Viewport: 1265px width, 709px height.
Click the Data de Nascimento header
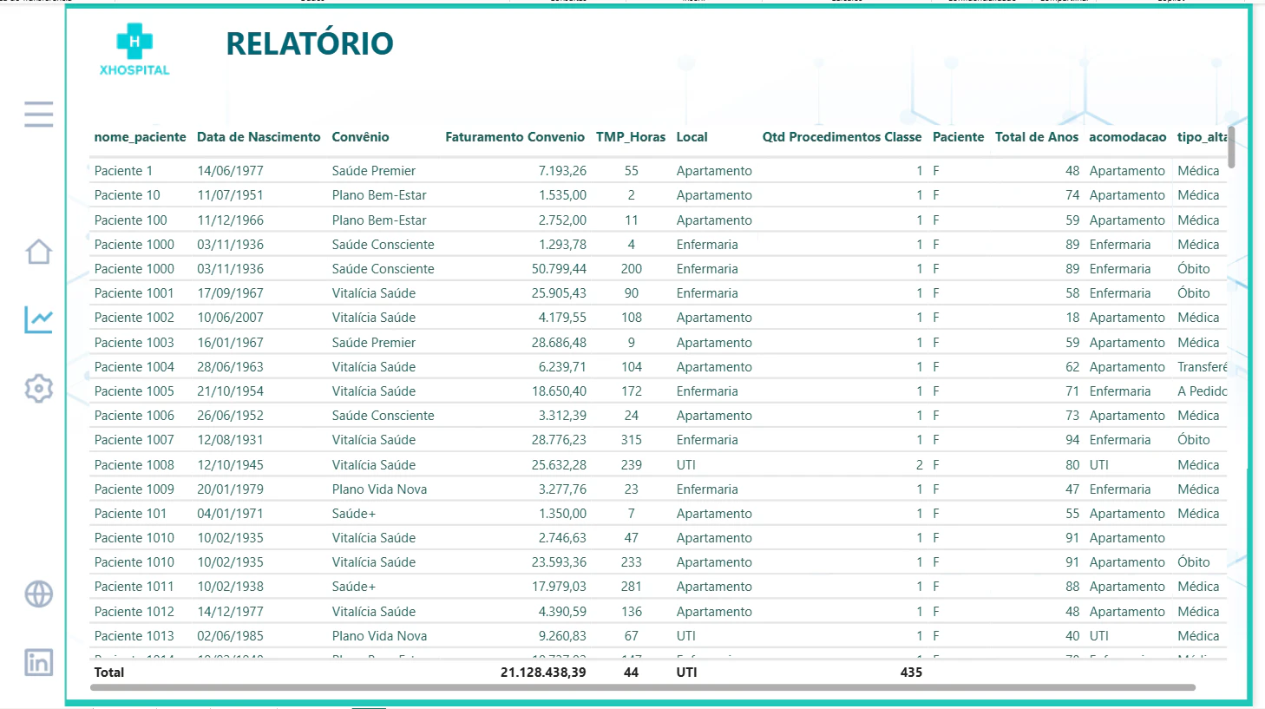point(259,137)
